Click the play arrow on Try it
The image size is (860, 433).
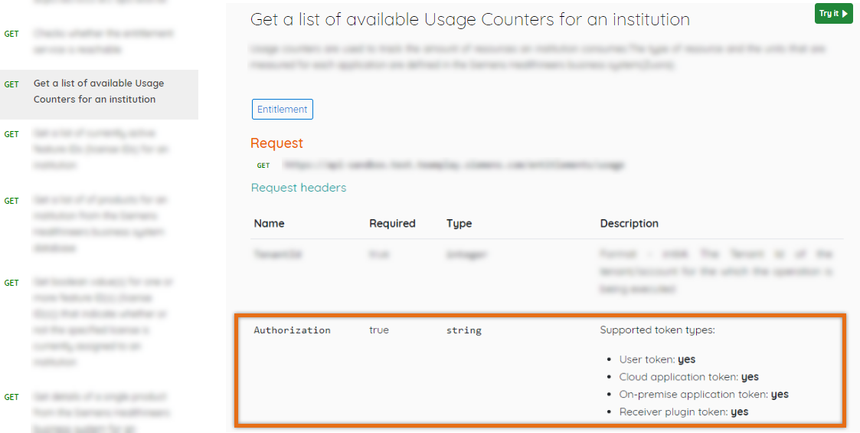tap(845, 14)
